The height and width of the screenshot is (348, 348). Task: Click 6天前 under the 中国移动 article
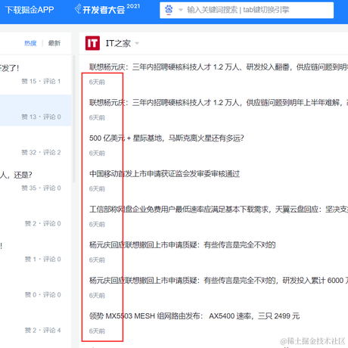(x=97, y=188)
